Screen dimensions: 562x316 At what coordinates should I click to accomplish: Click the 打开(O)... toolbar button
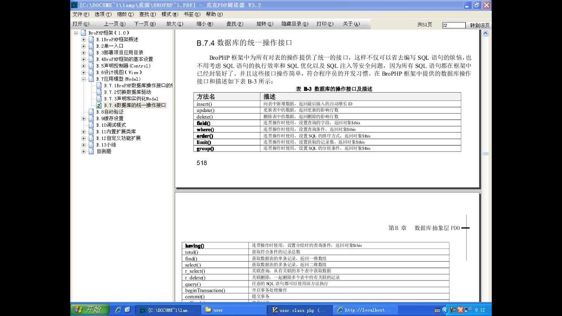point(84,24)
